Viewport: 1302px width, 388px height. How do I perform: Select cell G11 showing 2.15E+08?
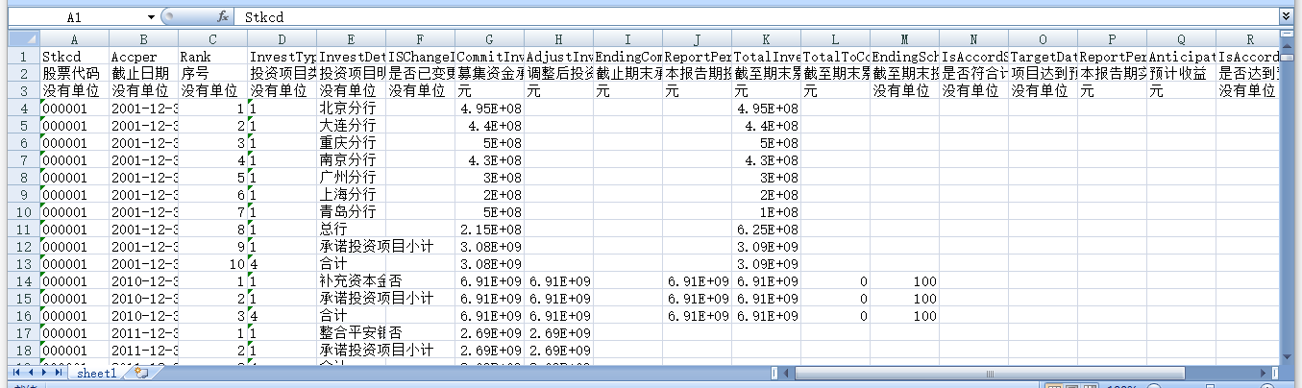489,230
